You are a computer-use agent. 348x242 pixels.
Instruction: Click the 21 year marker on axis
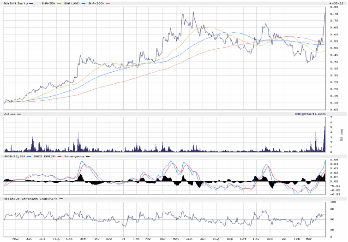pyautogui.click(x=123, y=239)
